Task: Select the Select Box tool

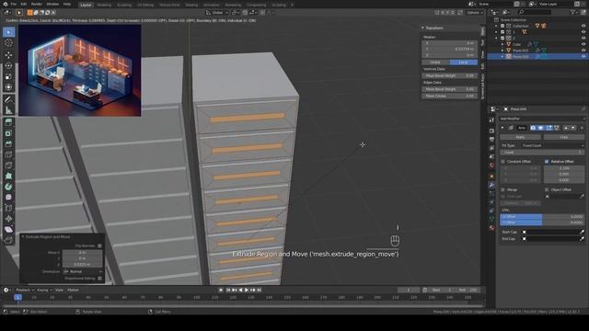Action: tap(8, 32)
